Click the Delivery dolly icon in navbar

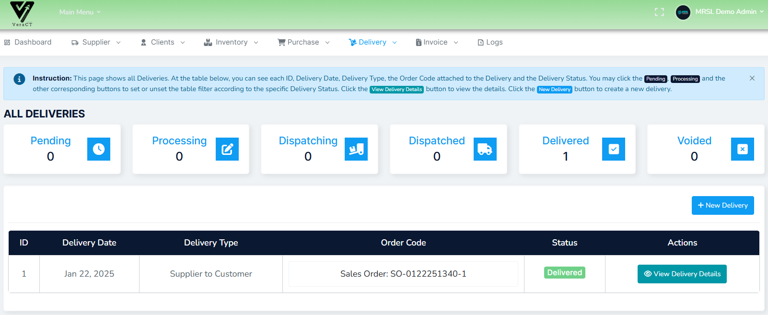pos(352,42)
